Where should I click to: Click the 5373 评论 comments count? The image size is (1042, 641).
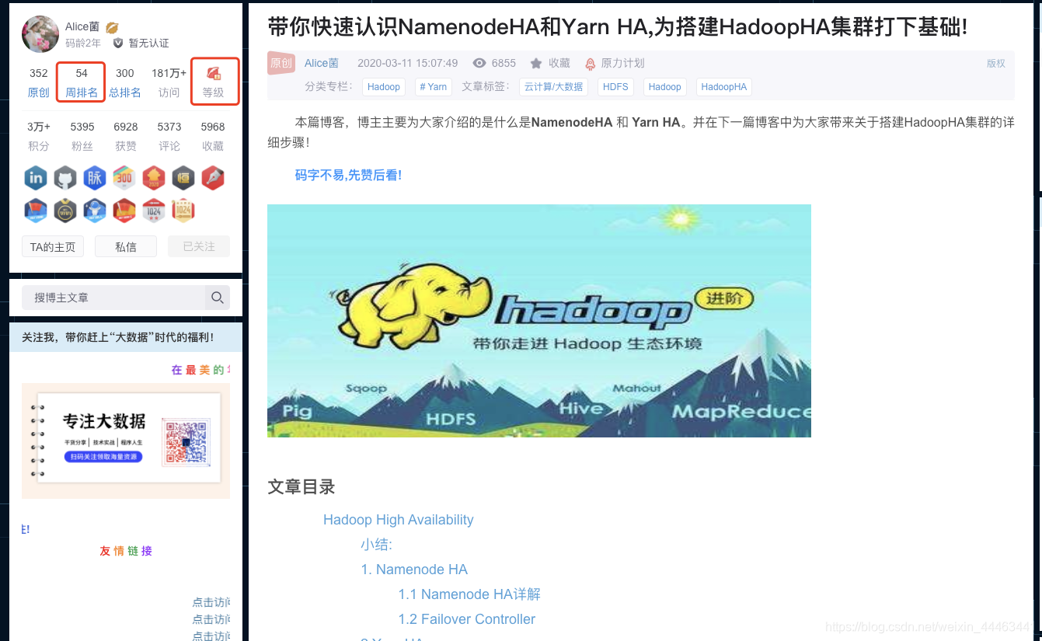169,136
